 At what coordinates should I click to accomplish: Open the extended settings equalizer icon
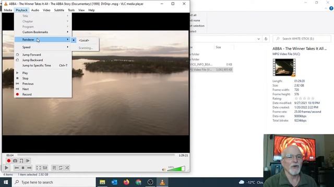pyautogui.click(x=45, y=168)
